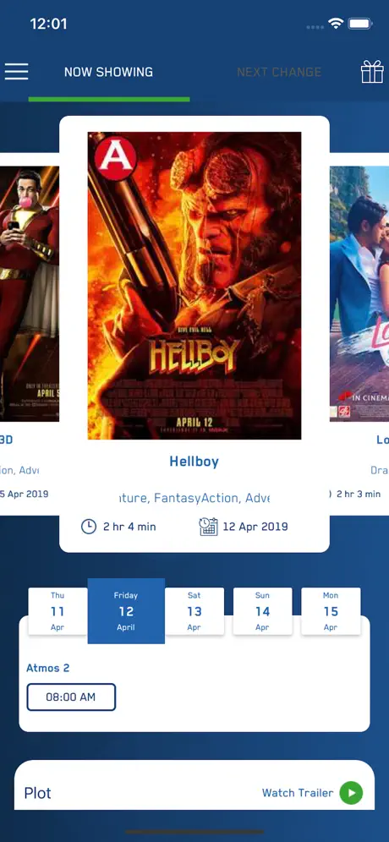Select Friday 12 April date
Image resolution: width=389 pixels, height=842 pixels.
[126, 611]
